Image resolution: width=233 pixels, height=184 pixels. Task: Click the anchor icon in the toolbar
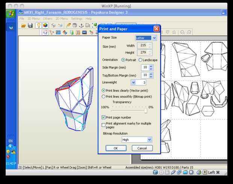tap(81, 26)
